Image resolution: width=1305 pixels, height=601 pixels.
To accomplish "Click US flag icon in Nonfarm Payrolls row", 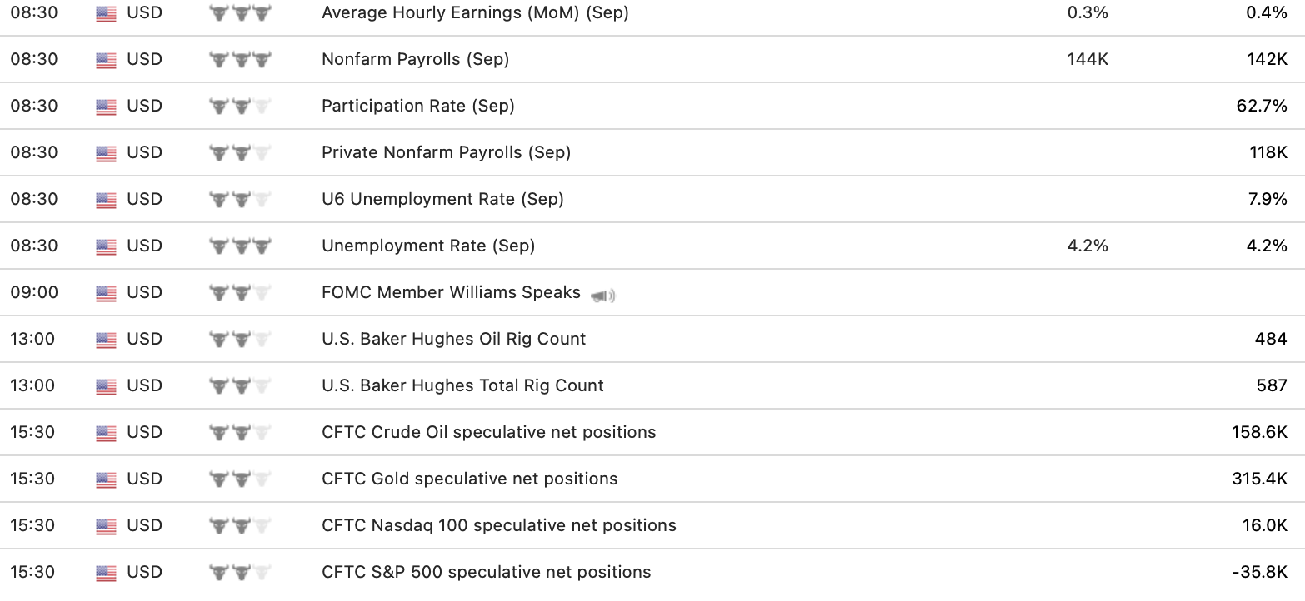I will (x=106, y=60).
